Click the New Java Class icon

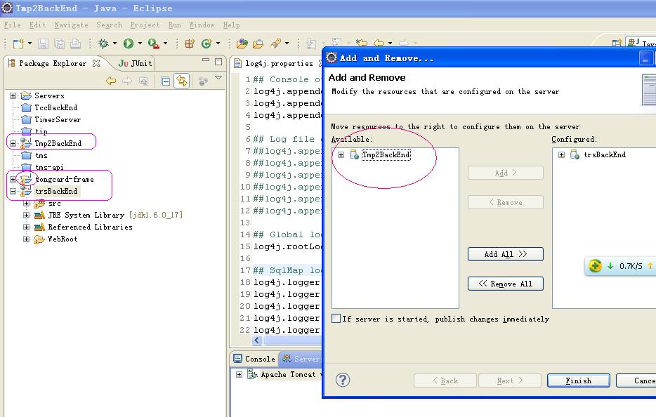tap(206, 44)
